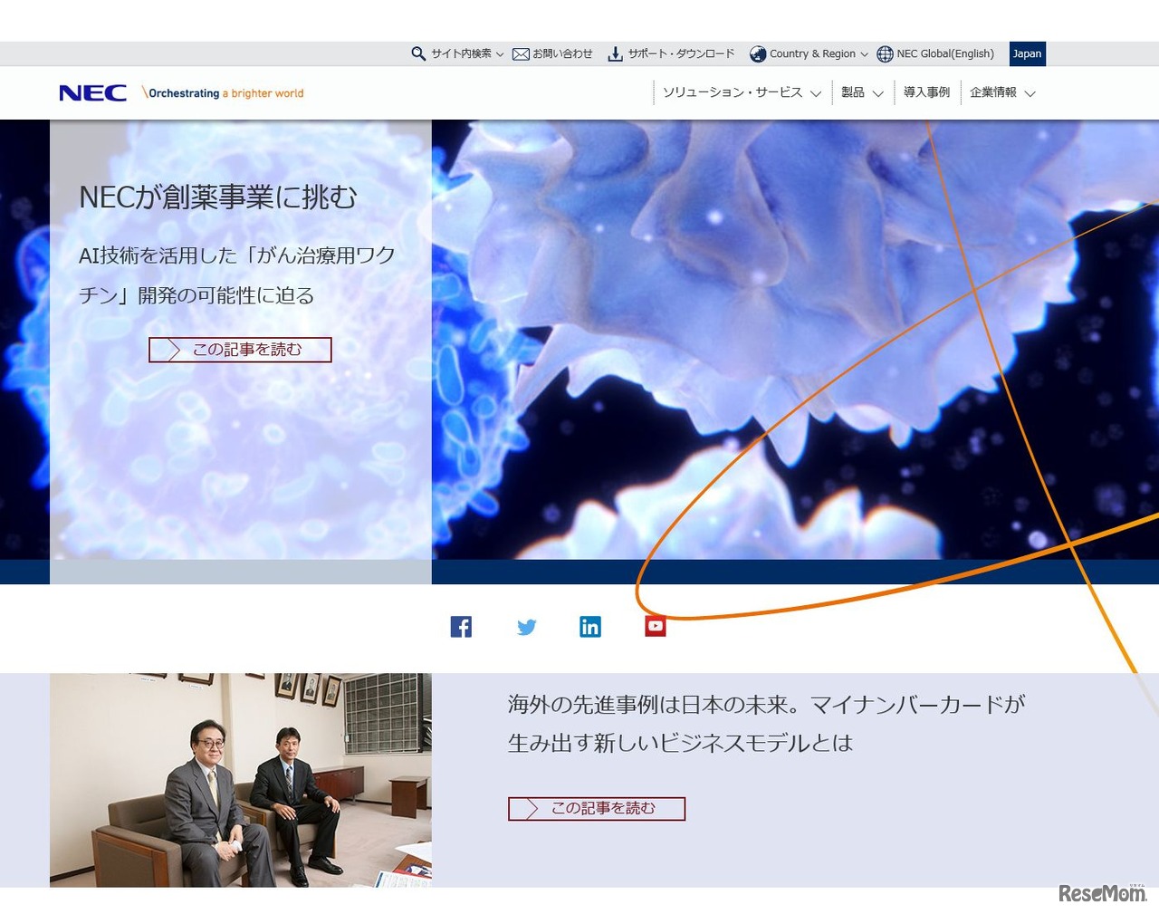1159x914 pixels.
Task: Click the サポート・ダウンロード download icon
Action: click(616, 53)
